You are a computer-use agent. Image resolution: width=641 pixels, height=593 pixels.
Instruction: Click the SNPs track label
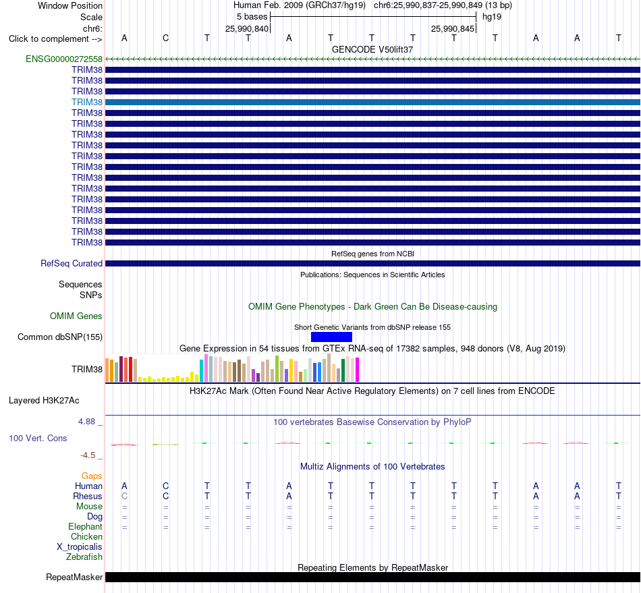pos(91,295)
